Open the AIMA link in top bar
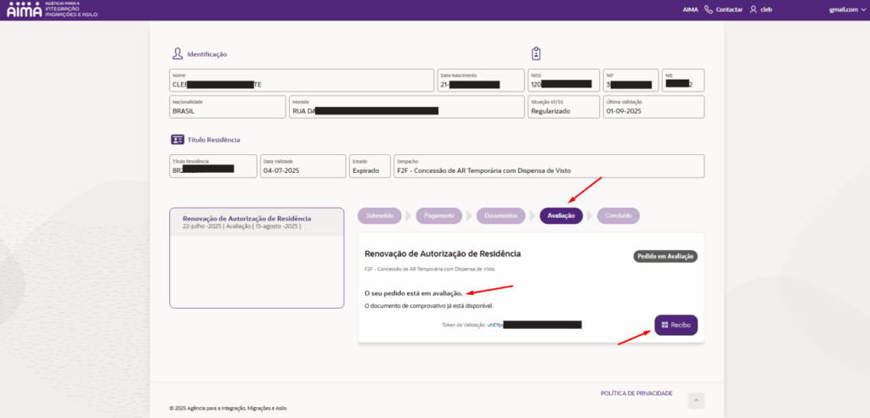 pos(691,10)
